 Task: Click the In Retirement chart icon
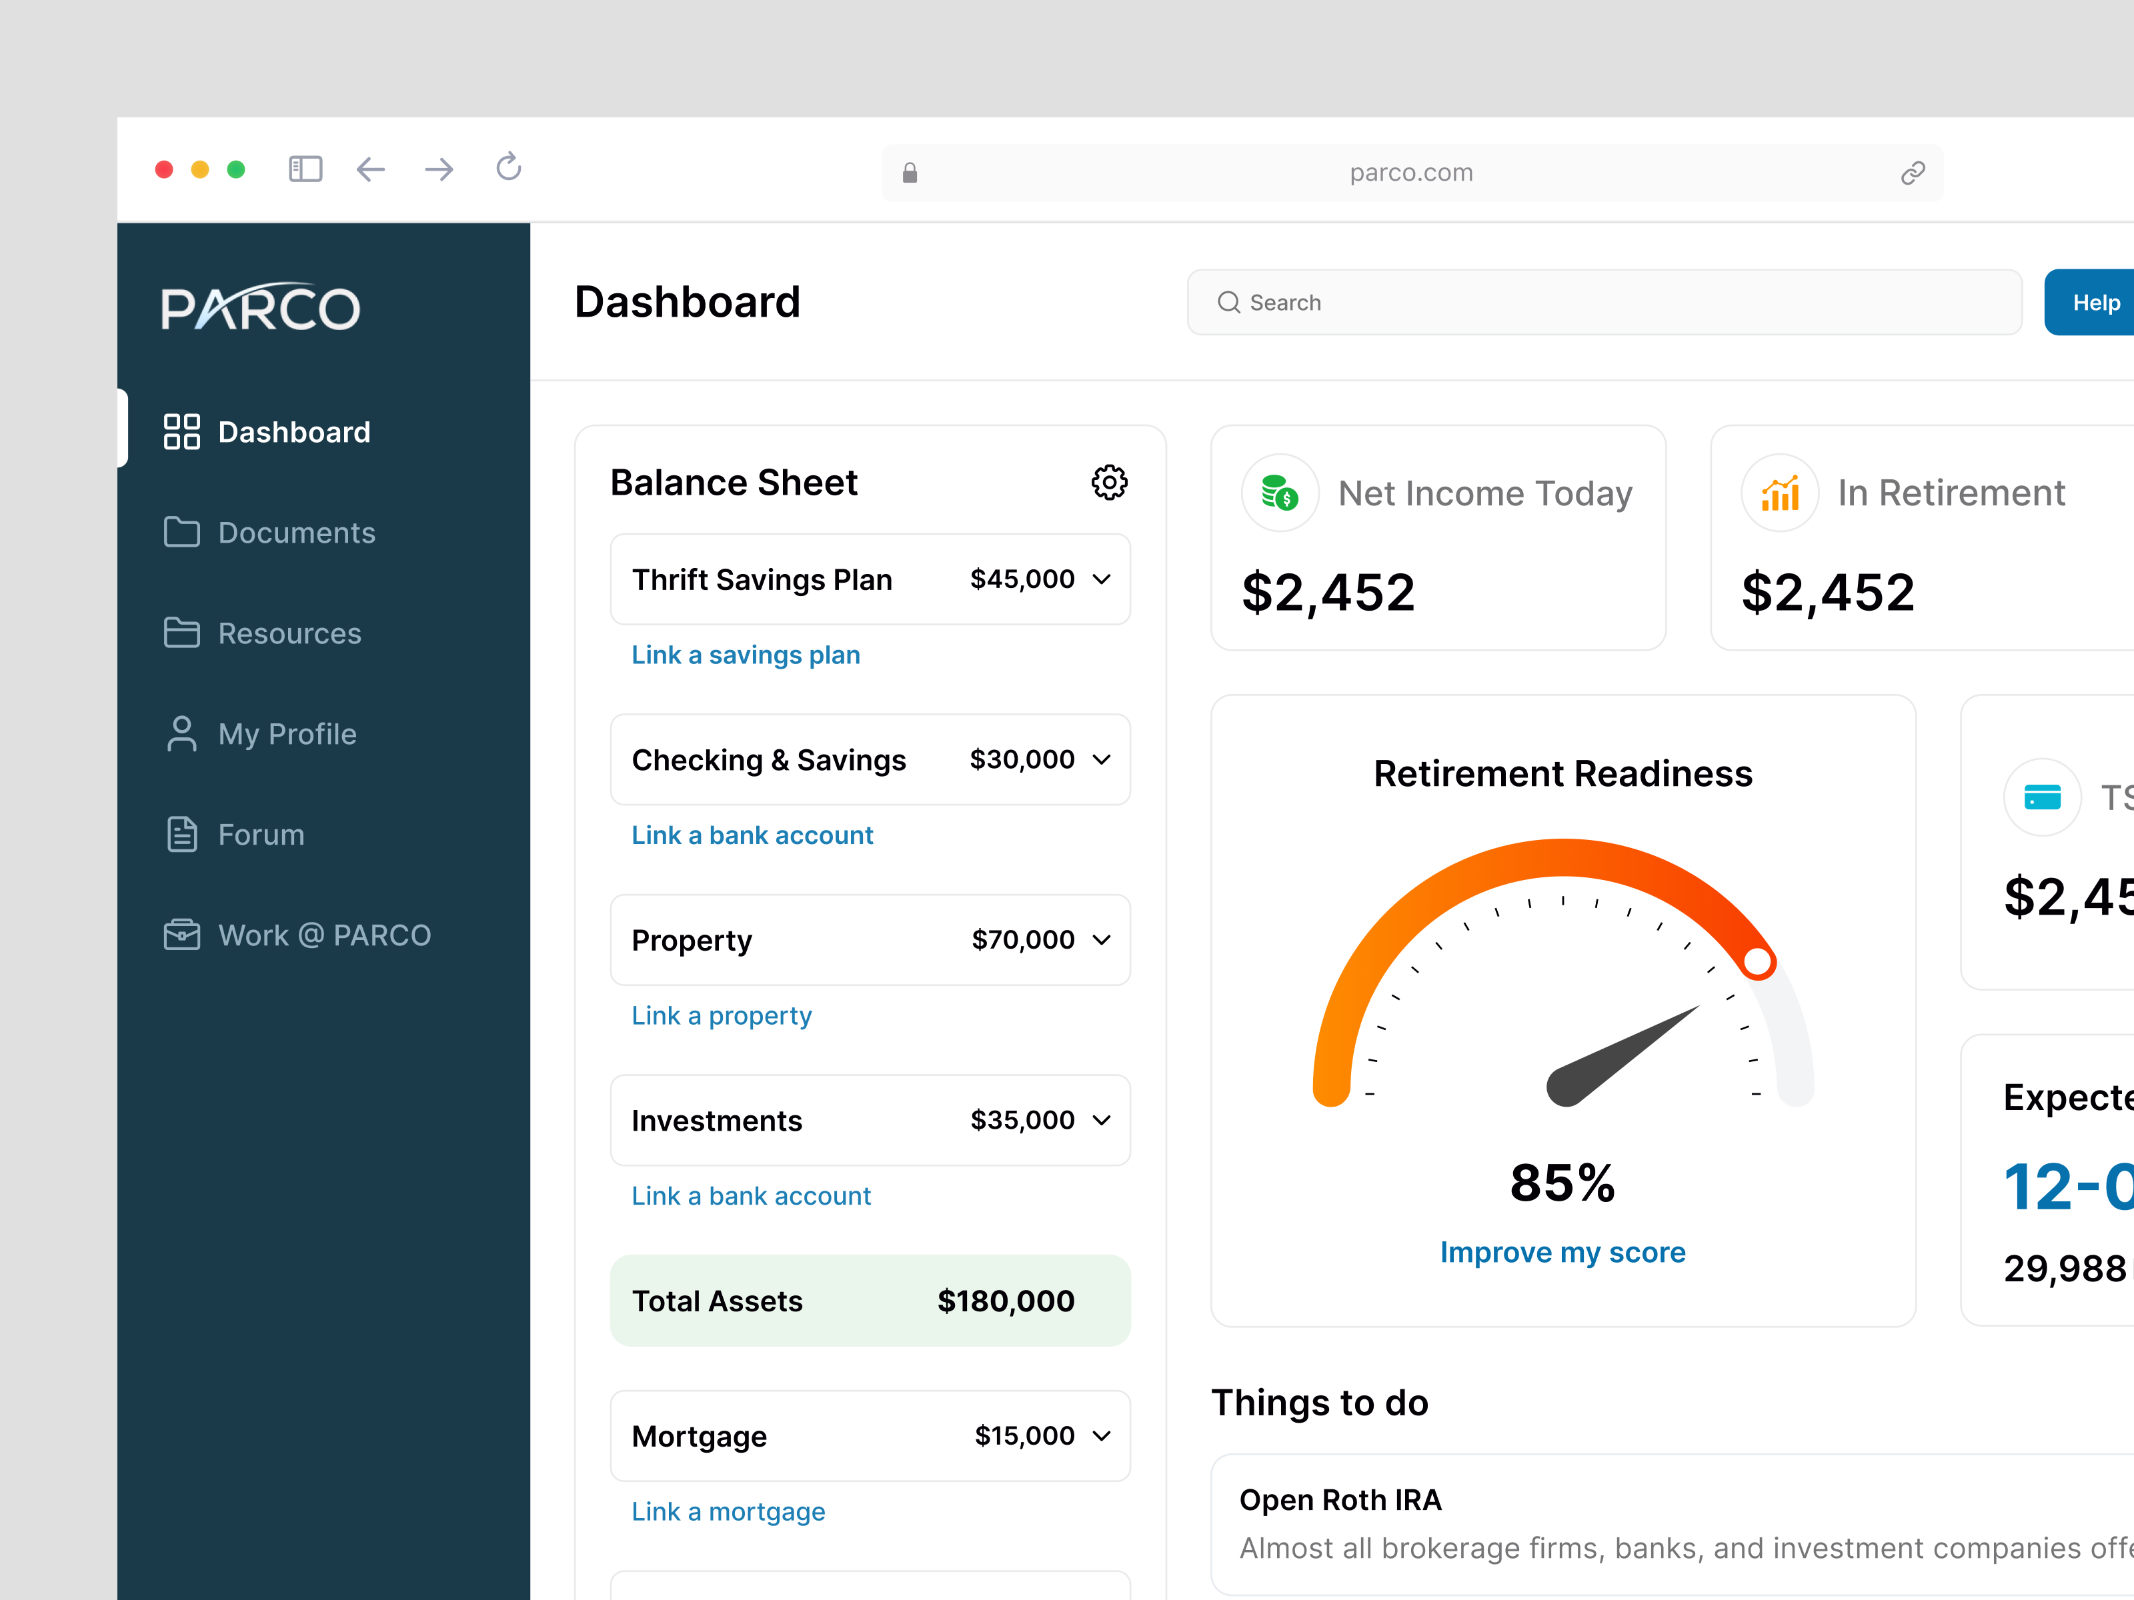tap(1780, 493)
